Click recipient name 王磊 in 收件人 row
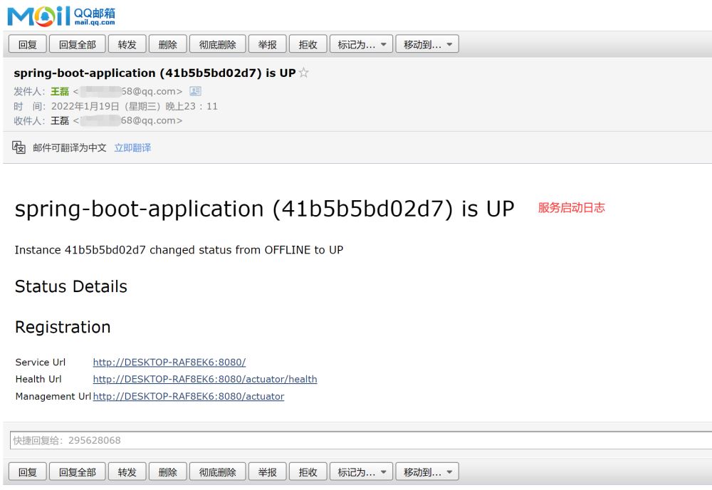The height and width of the screenshot is (490, 712). tap(60, 120)
